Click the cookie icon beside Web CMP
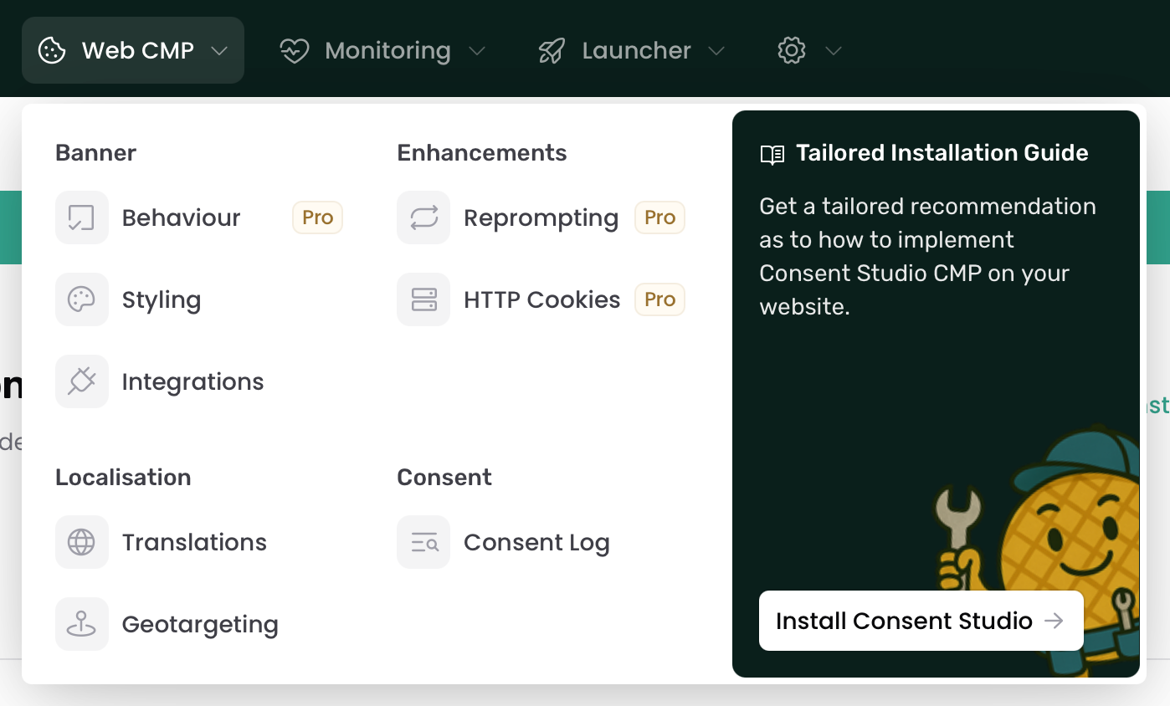This screenshot has height=706, width=1170. 52,50
